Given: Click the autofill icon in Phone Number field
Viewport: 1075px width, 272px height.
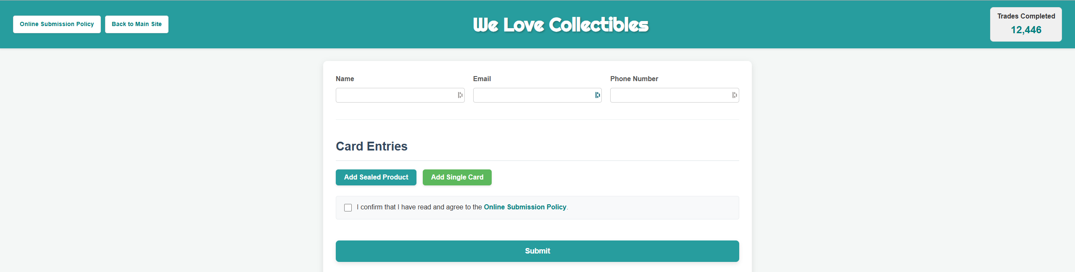Looking at the screenshot, I should (734, 95).
